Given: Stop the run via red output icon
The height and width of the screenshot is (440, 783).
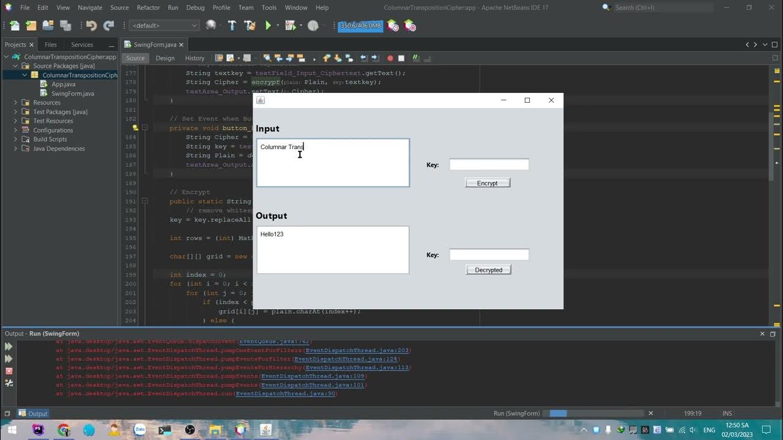Looking at the screenshot, I should [x=9, y=371].
